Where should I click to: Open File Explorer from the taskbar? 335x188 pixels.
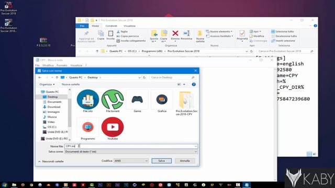pos(14,185)
